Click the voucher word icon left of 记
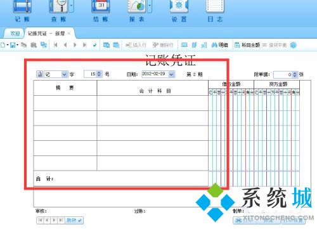 (x=39, y=74)
